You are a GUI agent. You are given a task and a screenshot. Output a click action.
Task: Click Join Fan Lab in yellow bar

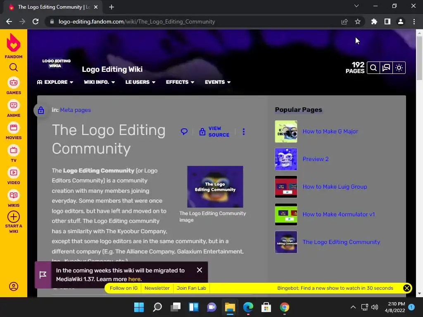(191, 288)
